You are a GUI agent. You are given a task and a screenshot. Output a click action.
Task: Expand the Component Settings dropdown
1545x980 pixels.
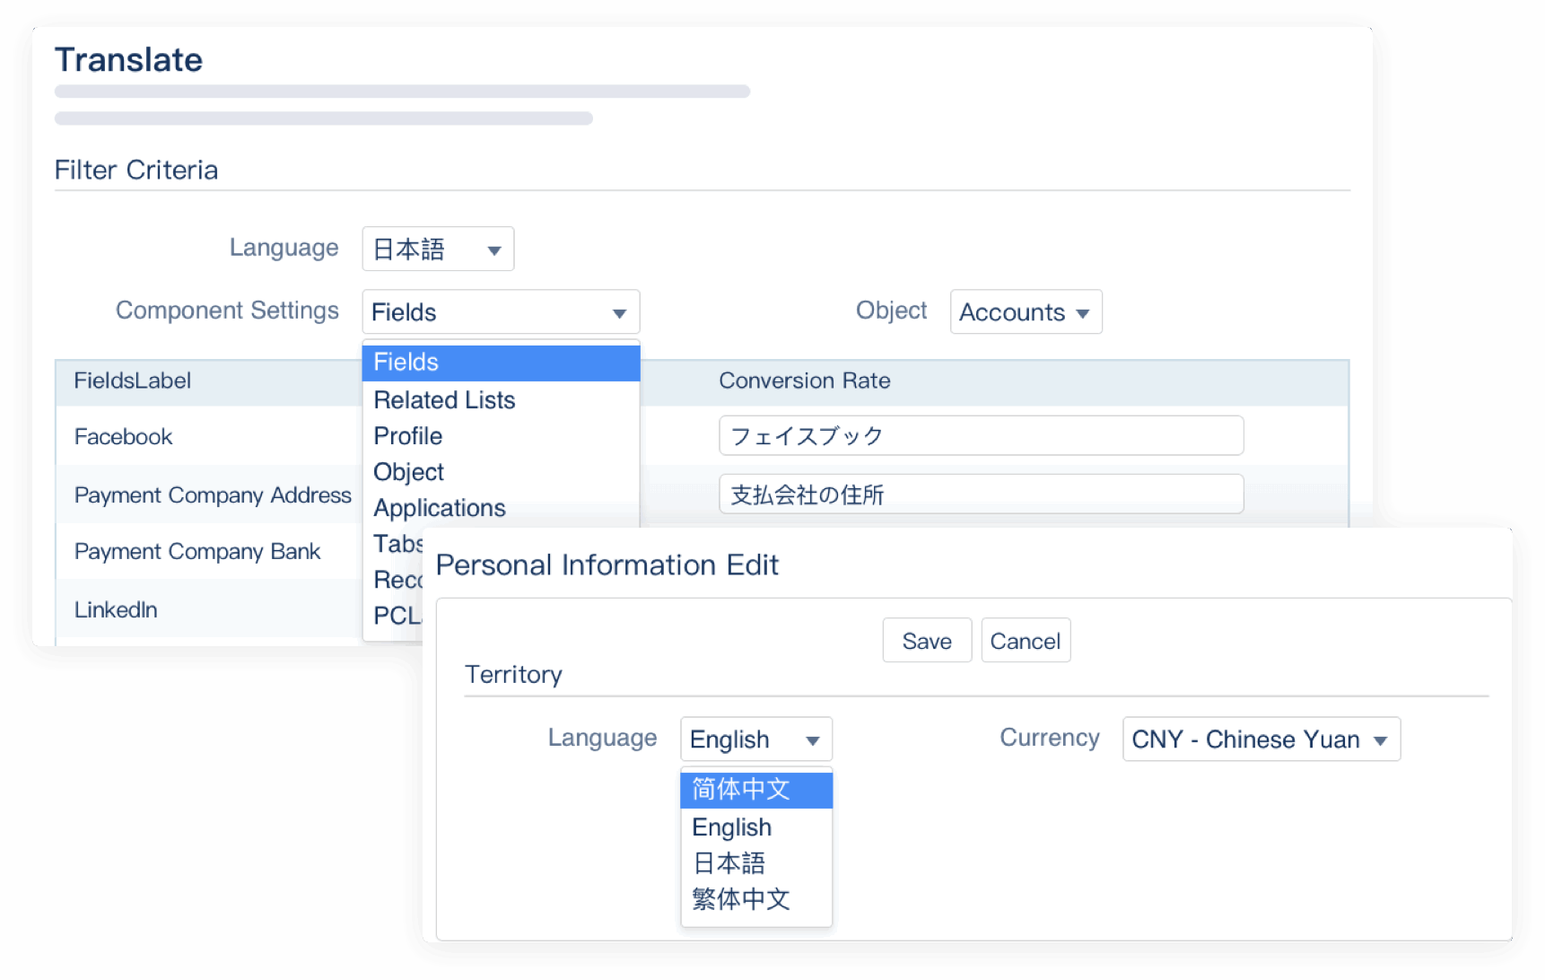tap(500, 312)
